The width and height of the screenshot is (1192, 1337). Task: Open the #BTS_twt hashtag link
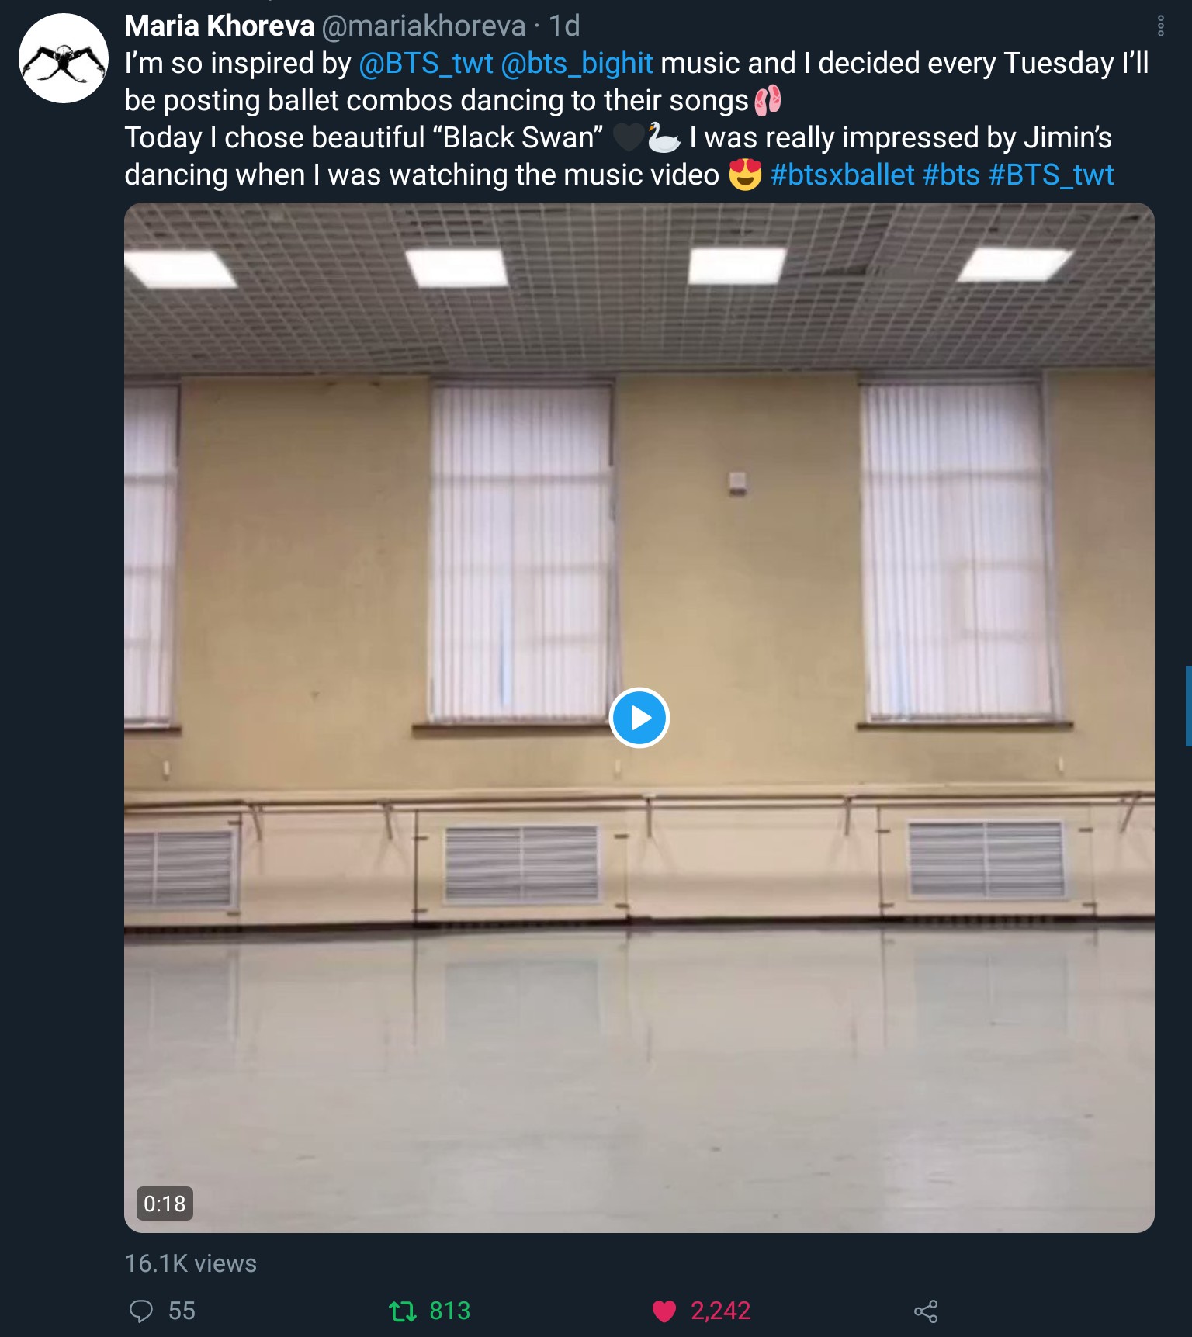click(x=1052, y=175)
